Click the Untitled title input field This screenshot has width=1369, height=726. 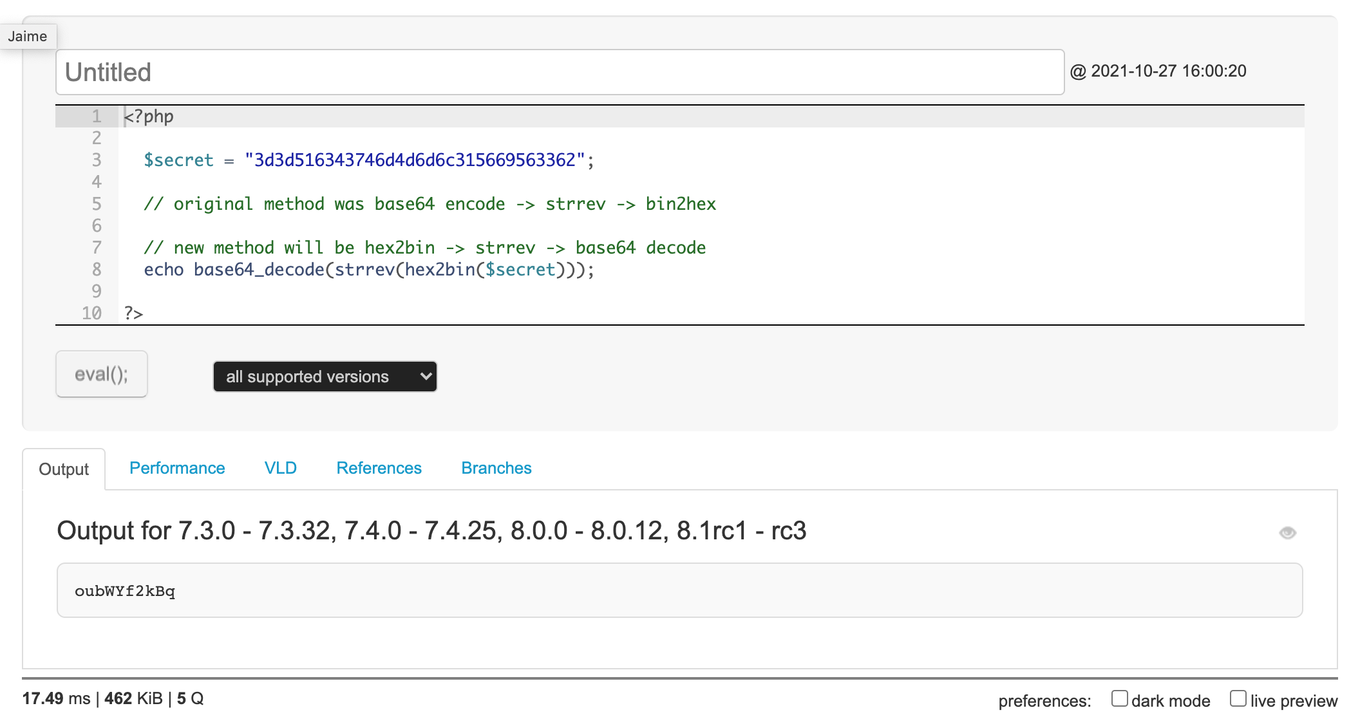pos(559,72)
